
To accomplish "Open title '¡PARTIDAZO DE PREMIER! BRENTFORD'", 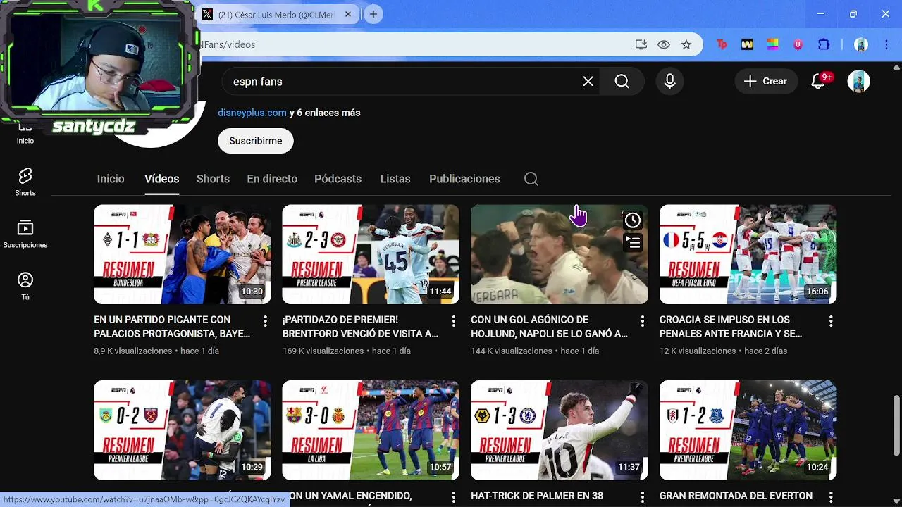I will coord(360,327).
